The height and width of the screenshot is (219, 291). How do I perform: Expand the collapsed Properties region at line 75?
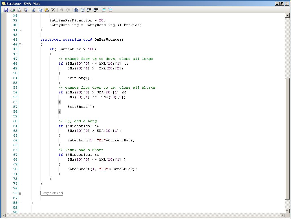[x=20, y=193]
